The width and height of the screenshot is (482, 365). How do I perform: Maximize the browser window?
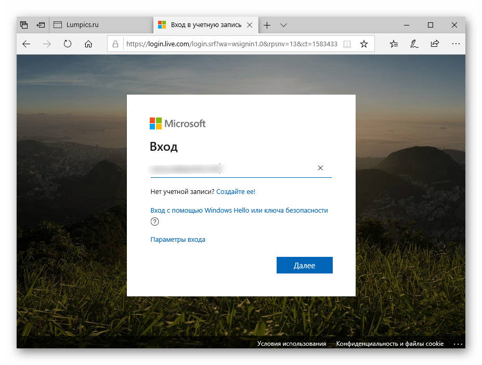431,25
